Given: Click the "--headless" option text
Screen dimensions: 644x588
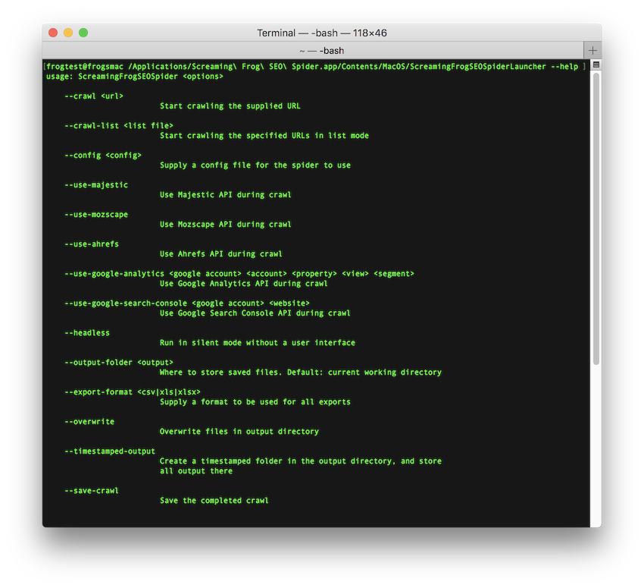Looking at the screenshot, I should 87,333.
